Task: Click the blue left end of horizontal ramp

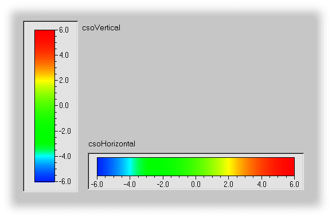Action: tap(104, 166)
